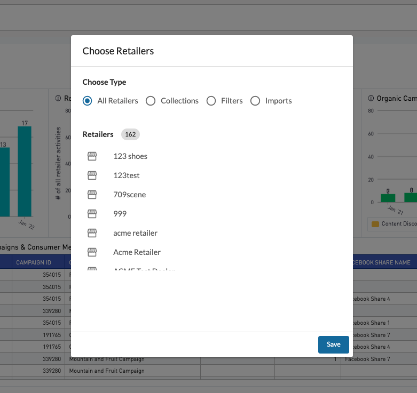
Task: Toggle the Content Discovery legend swatch
Action: point(375,224)
